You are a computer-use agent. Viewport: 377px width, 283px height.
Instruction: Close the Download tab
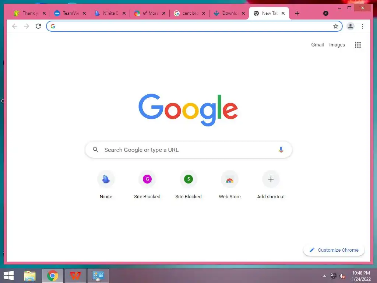[243, 13]
